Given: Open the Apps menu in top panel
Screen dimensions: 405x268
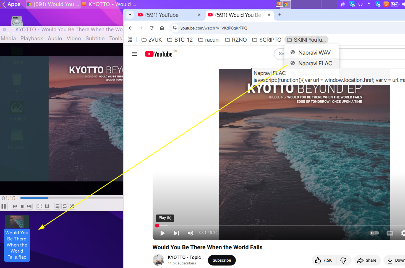Looking at the screenshot, I should (11, 4).
